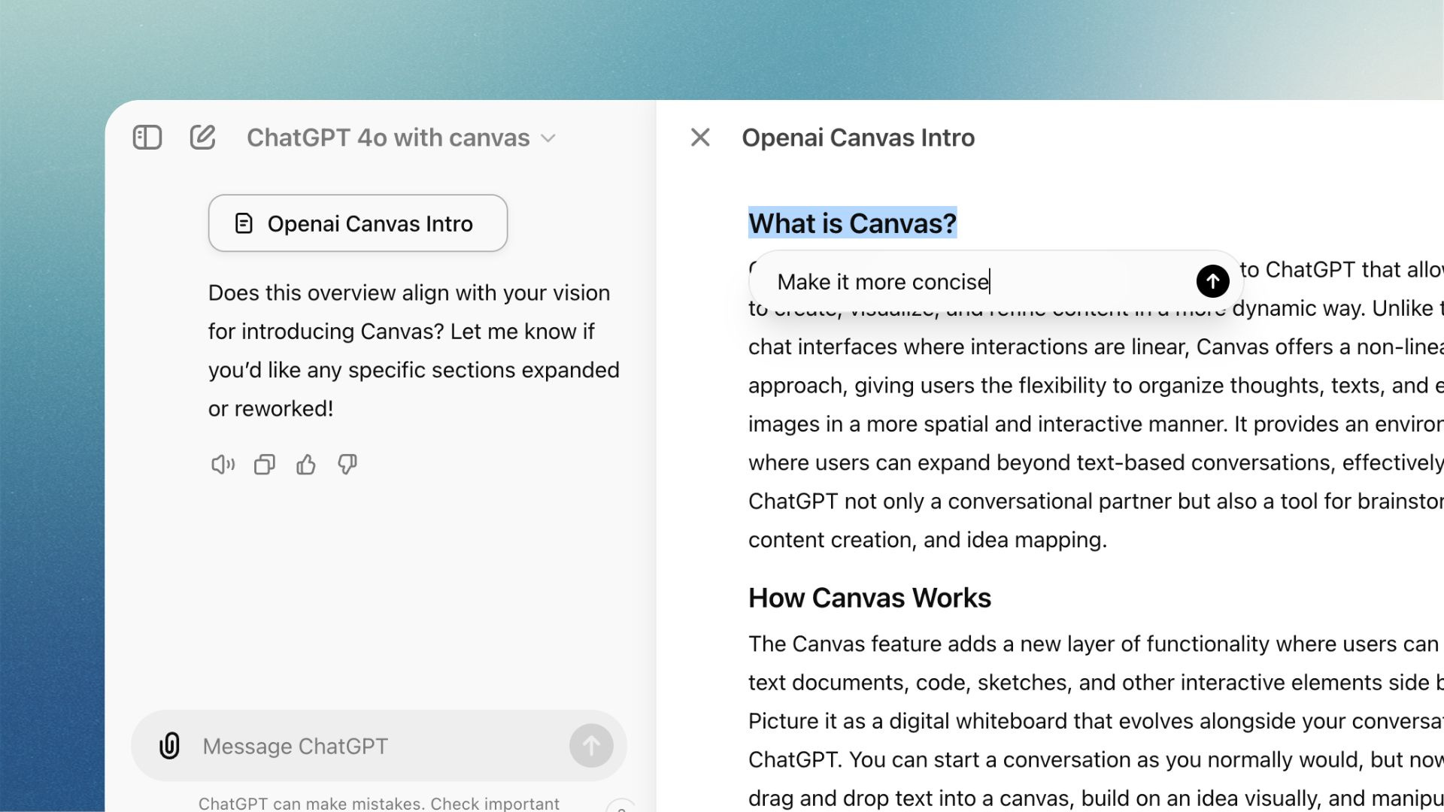Click the dropdown chevron next to model name
The height and width of the screenshot is (812, 1444).
tap(548, 138)
